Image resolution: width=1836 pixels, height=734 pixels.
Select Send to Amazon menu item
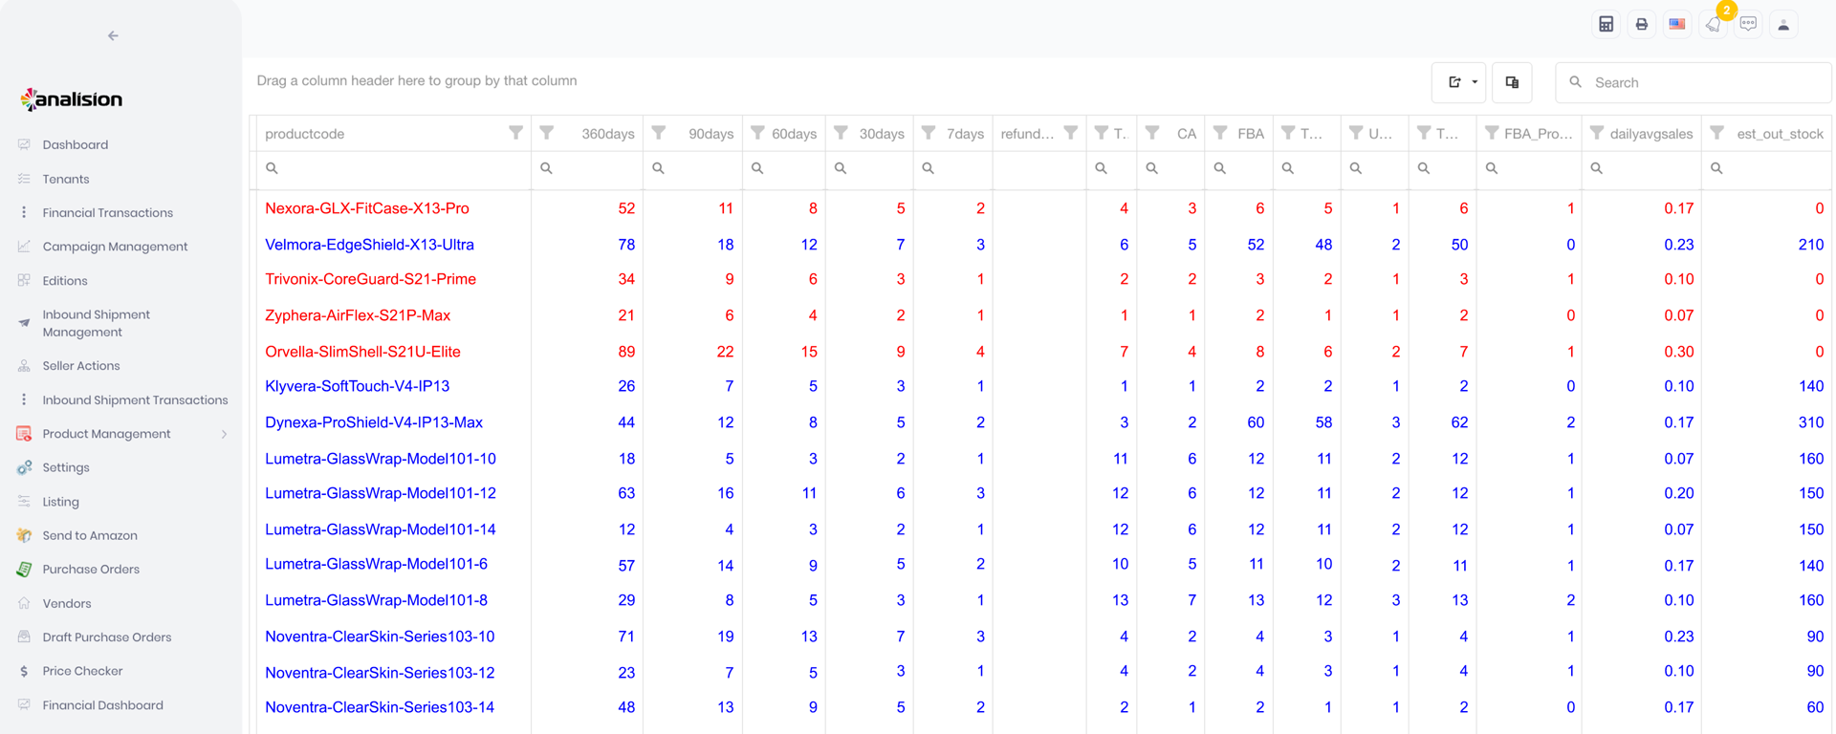(x=90, y=536)
